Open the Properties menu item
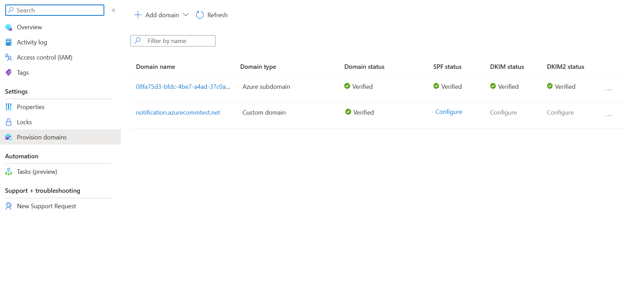This screenshot has width=629, height=296. [x=60, y=107]
